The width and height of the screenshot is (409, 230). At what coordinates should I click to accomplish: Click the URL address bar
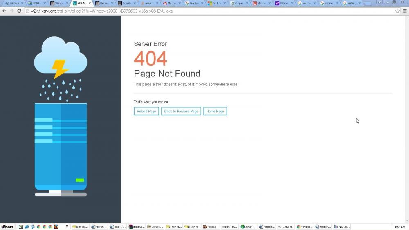click(x=204, y=11)
